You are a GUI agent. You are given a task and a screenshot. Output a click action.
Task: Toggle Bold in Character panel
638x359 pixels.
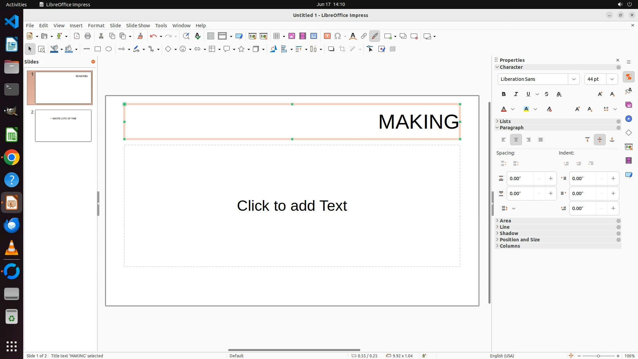504,94
